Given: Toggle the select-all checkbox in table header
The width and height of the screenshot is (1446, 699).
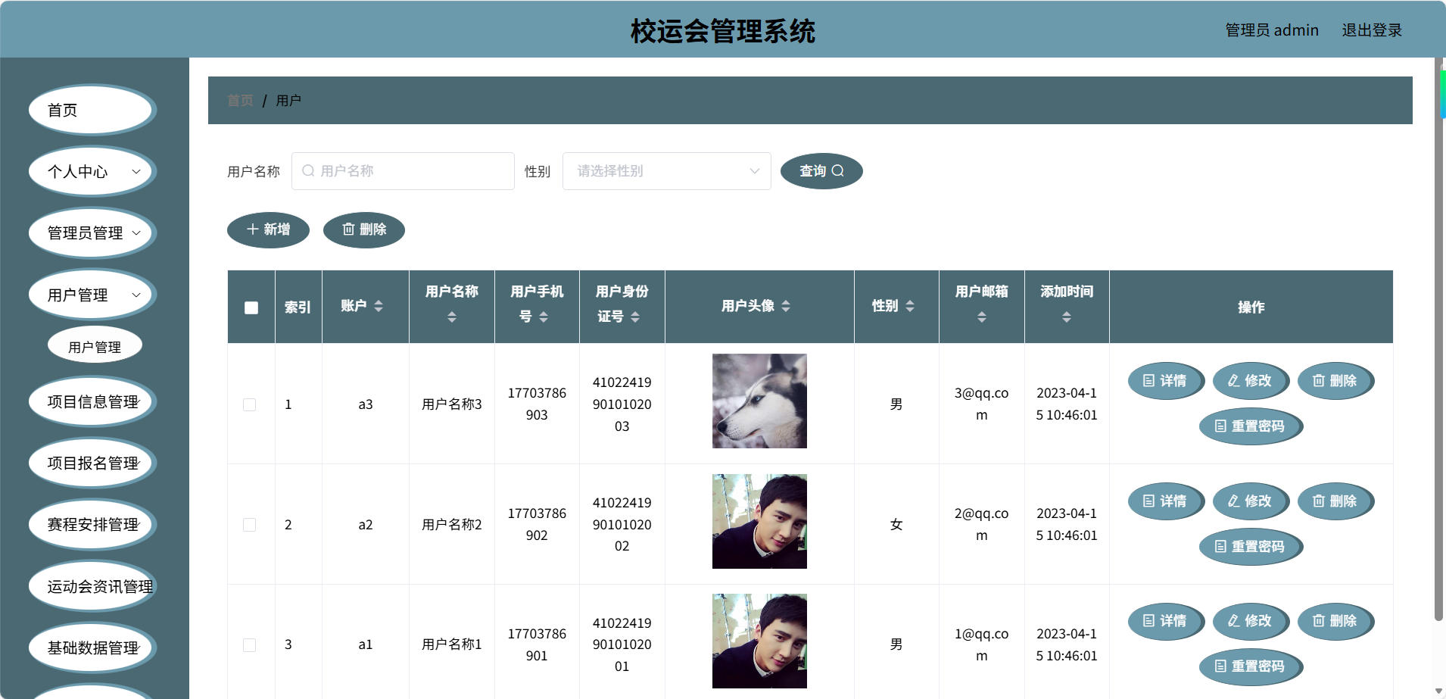Looking at the screenshot, I should point(251,307).
